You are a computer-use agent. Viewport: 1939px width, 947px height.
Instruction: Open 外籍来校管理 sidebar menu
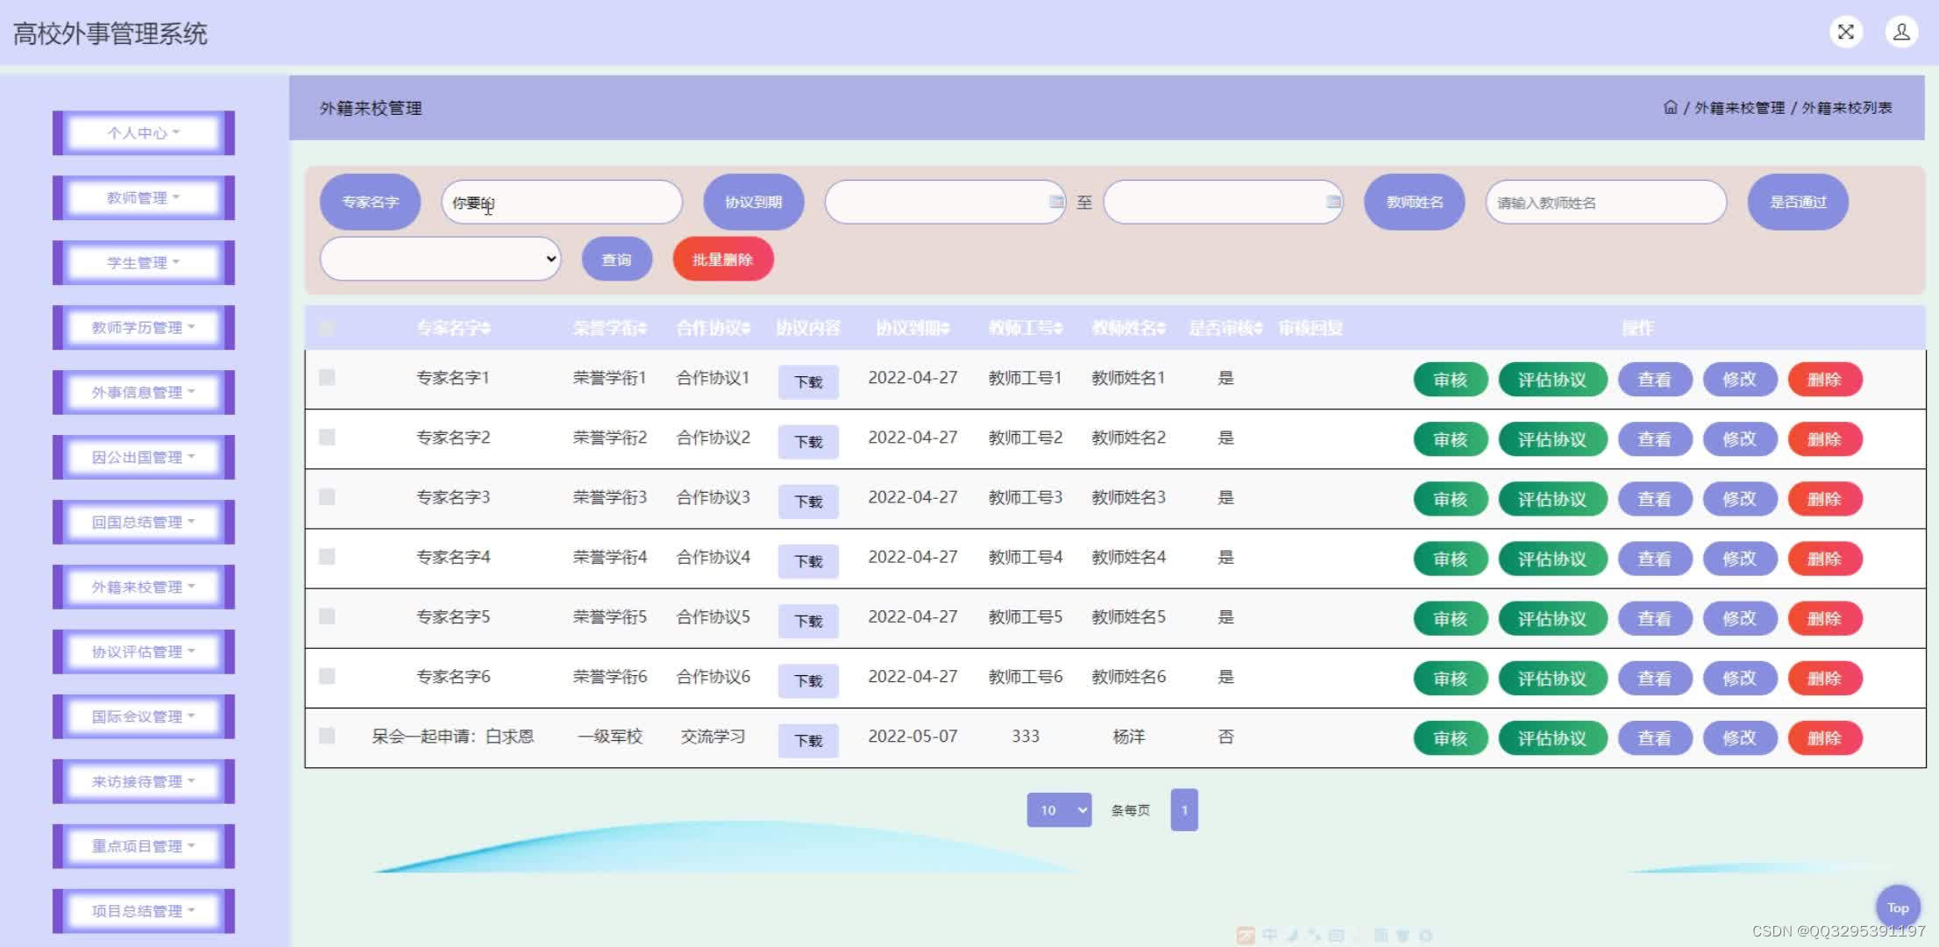(144, 587)
